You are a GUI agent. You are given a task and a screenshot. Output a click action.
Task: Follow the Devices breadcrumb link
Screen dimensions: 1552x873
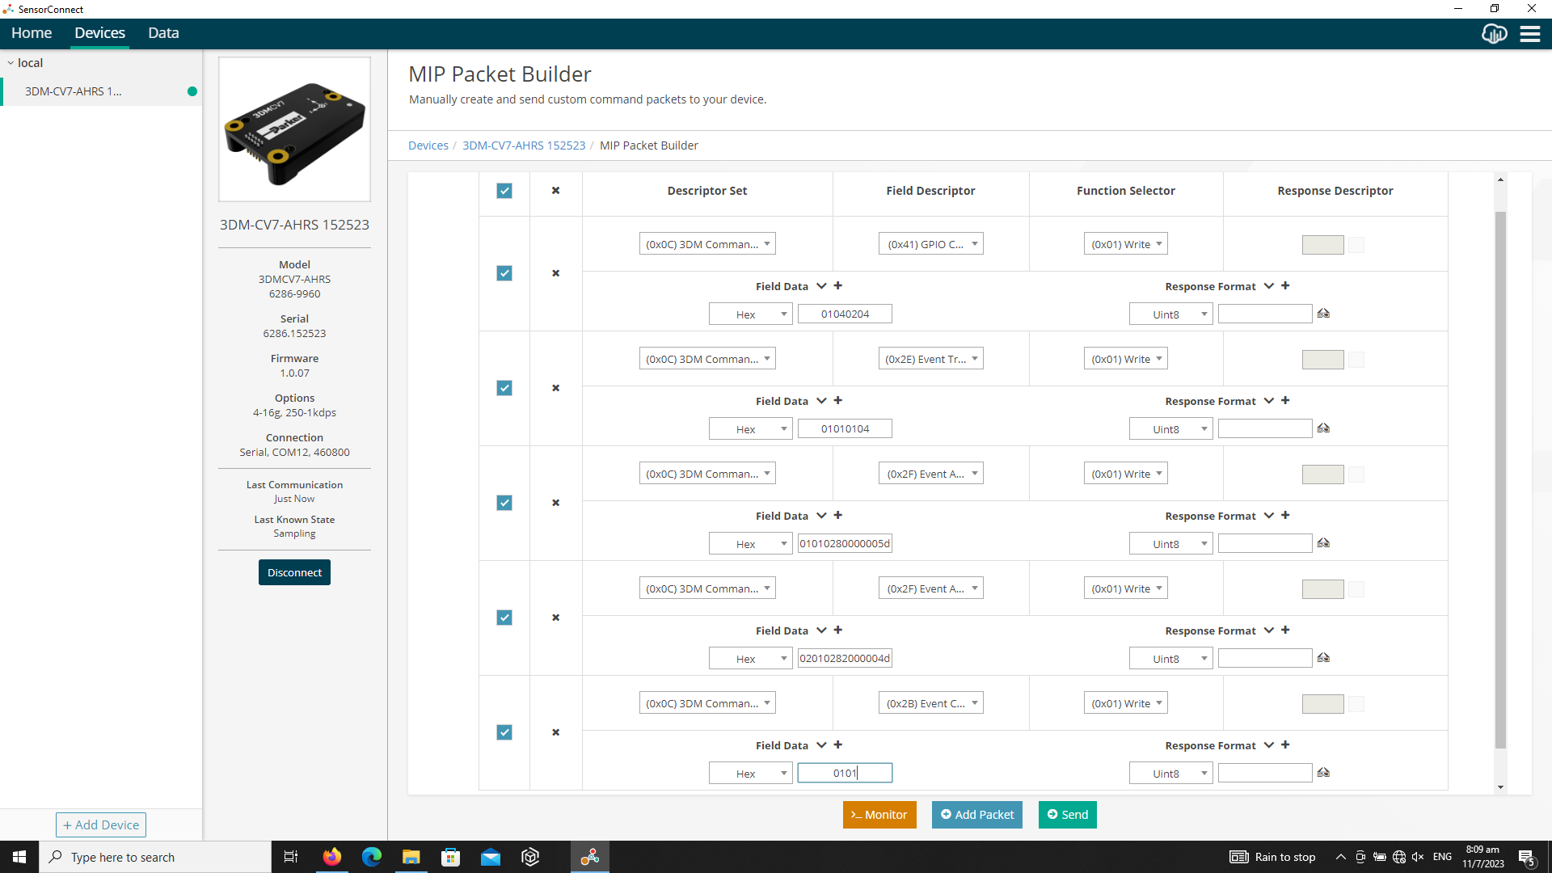428,145
